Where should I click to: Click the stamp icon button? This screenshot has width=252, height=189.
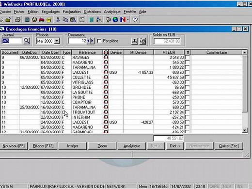click(134, 41)
